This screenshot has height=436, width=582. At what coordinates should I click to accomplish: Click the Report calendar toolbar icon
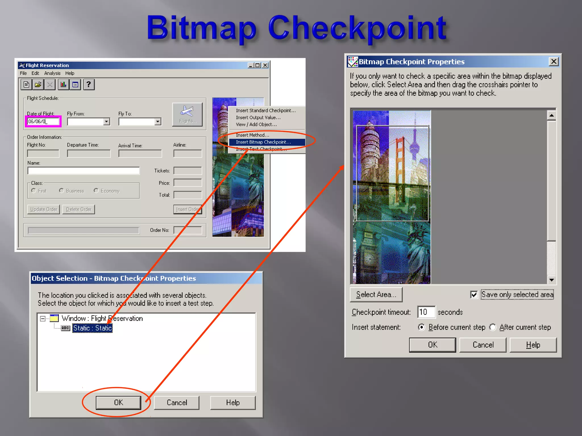click(75, 85)
